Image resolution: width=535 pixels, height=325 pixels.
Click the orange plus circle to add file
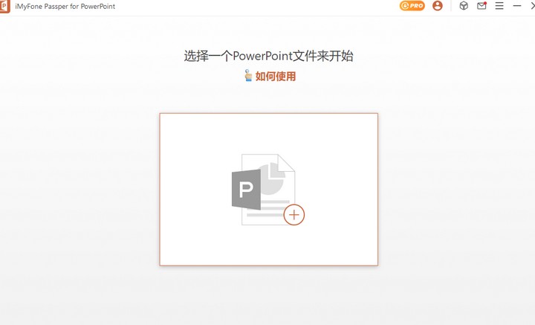tap(294, 215)
